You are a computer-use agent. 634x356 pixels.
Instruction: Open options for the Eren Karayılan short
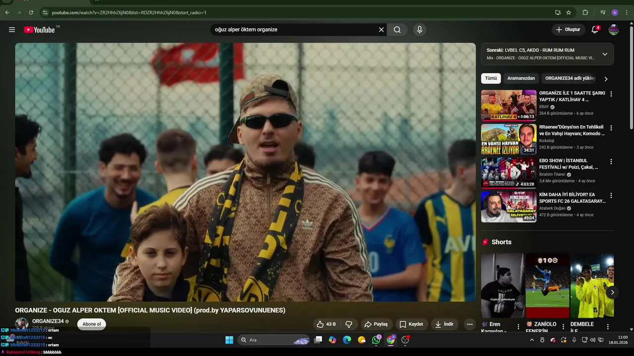point(518,327)
